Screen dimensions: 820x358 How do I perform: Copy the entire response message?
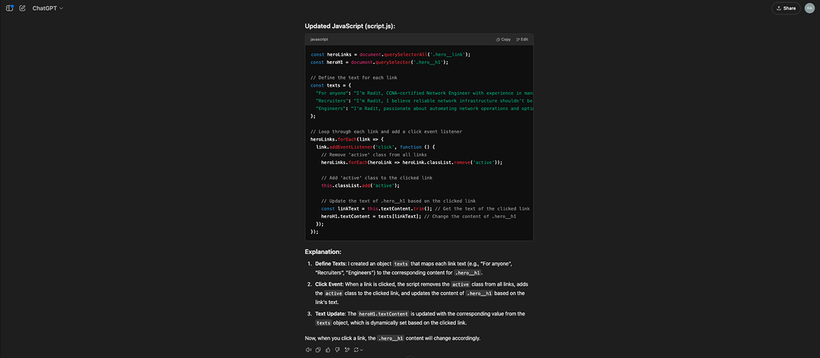(x=318, y=350)
